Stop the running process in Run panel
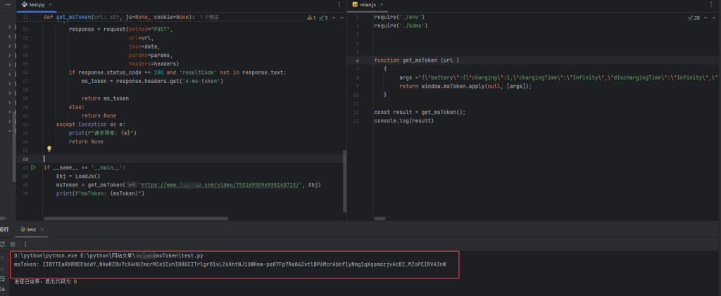721x296 pixels. point(11,243)
